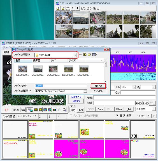158x161 pixels.
Task: Expand the His 595 dropdown
Action: 134,87
